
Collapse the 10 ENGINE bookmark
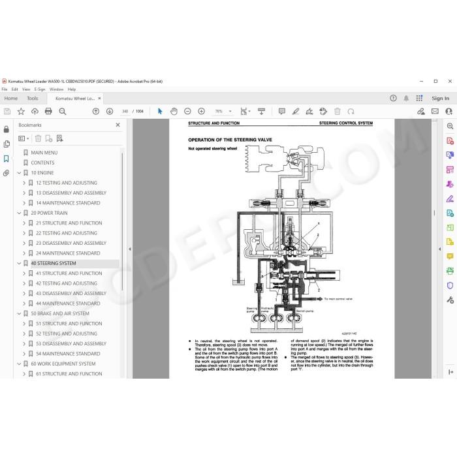(x=19, y=173)
